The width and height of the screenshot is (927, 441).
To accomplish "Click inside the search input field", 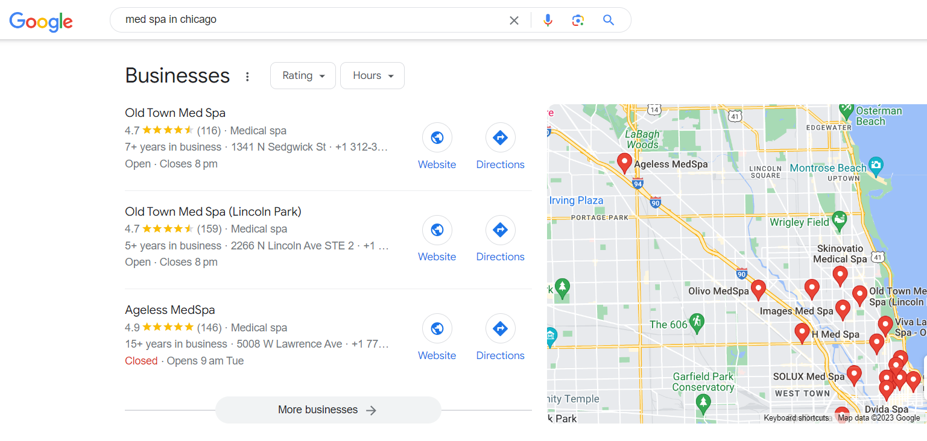I will 302,20.
